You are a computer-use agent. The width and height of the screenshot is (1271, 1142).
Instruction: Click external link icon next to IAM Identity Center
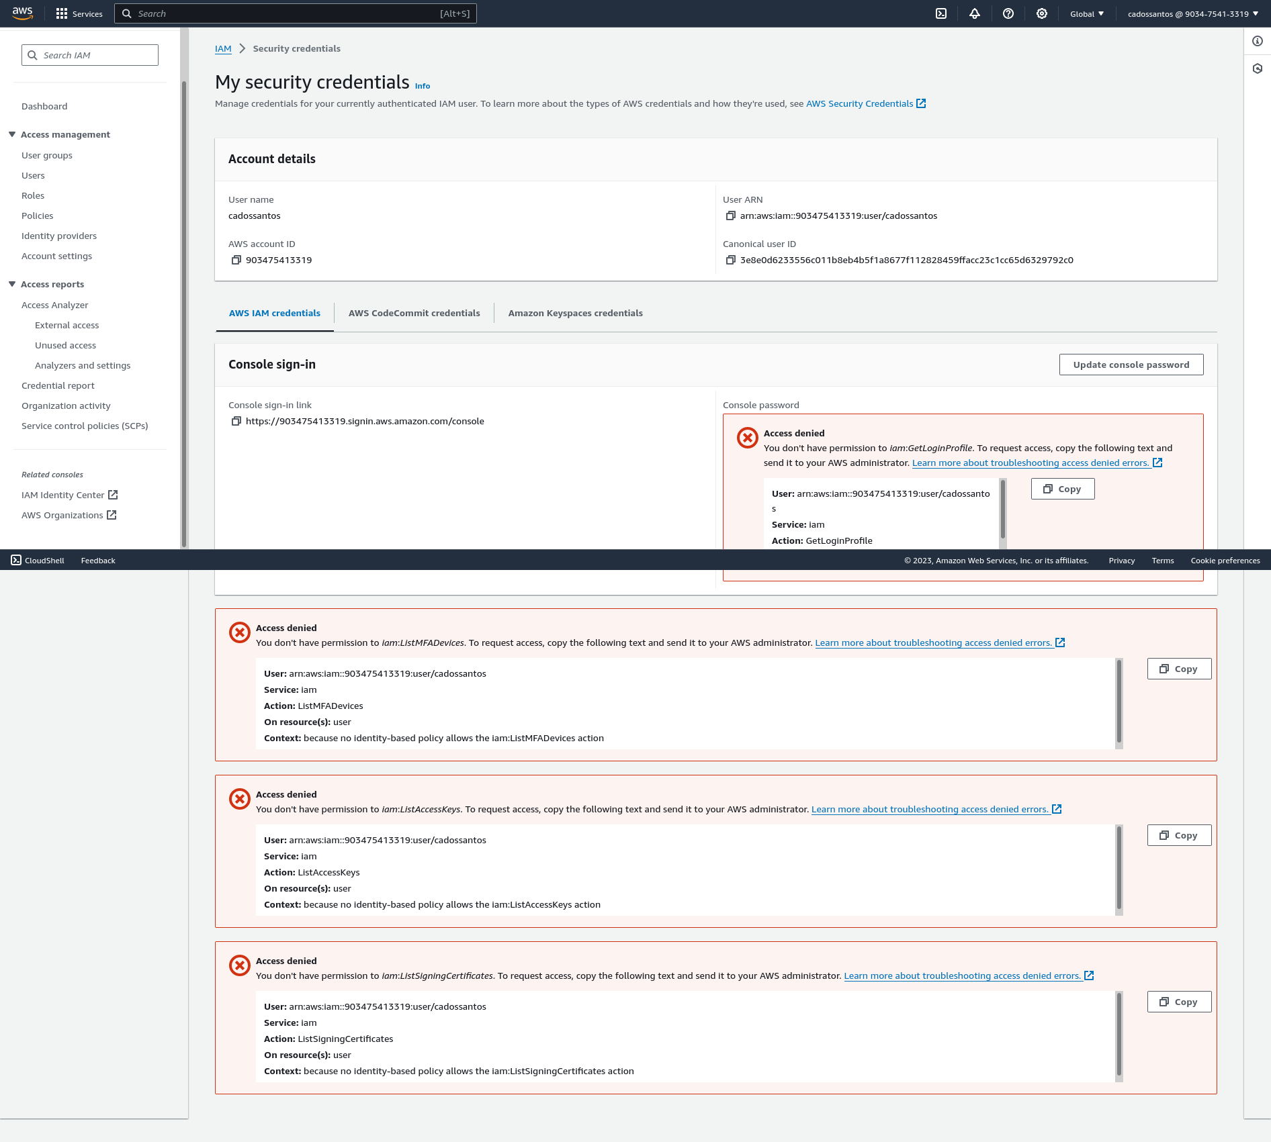point(113,495)
